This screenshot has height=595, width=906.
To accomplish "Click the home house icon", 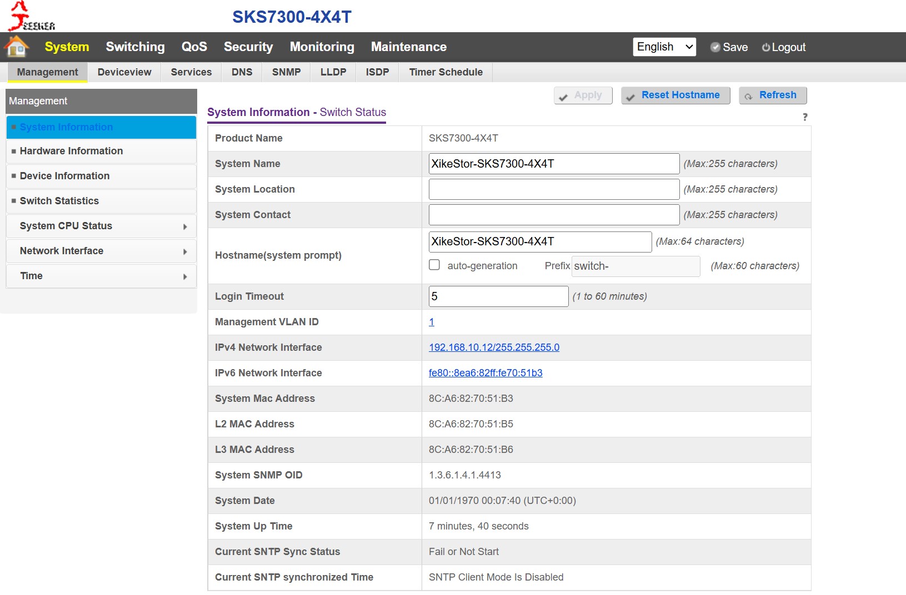I will [17, 47].
